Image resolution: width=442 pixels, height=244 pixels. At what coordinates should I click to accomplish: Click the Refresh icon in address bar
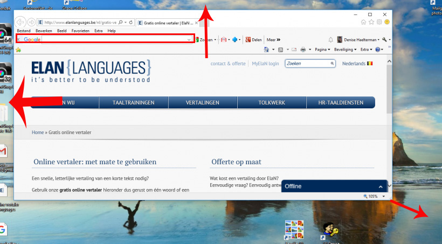(132, 23)
